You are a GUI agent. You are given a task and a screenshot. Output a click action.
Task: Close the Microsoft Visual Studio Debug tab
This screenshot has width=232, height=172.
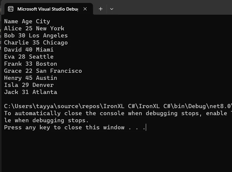[85, 9]
